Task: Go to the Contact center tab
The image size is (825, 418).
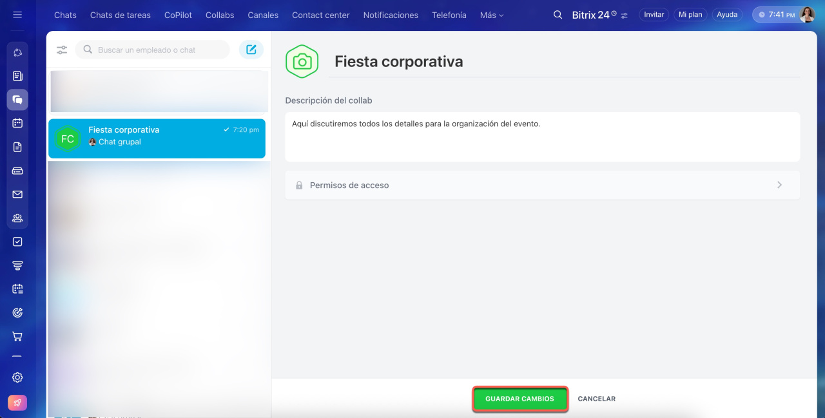Action: click(x=320, y=15)
